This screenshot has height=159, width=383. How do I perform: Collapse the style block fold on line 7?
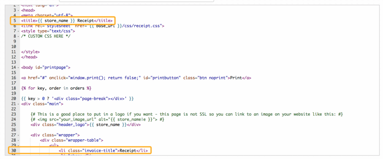(18, 31)
